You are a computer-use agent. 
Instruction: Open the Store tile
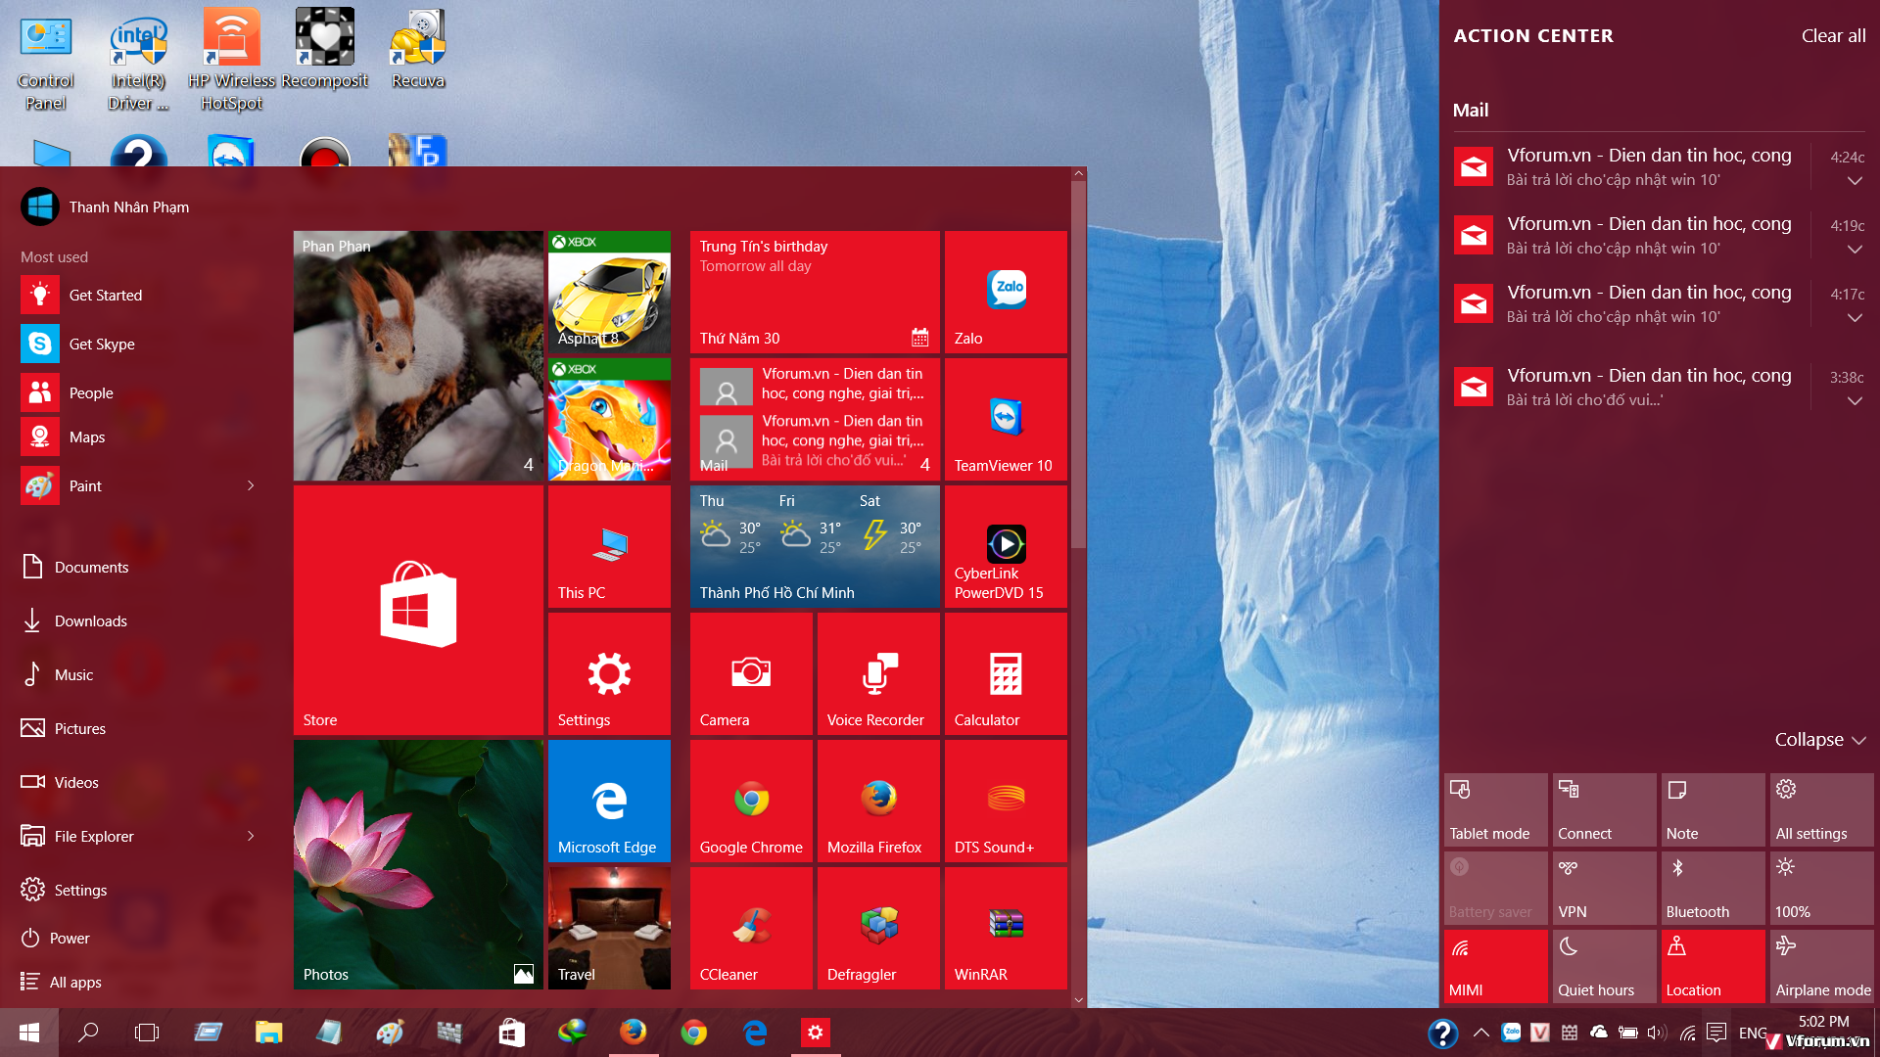418,610
